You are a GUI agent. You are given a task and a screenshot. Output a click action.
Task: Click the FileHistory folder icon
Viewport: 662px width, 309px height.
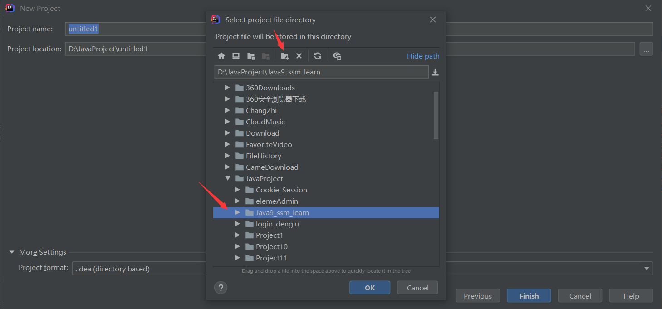(240, 156)
